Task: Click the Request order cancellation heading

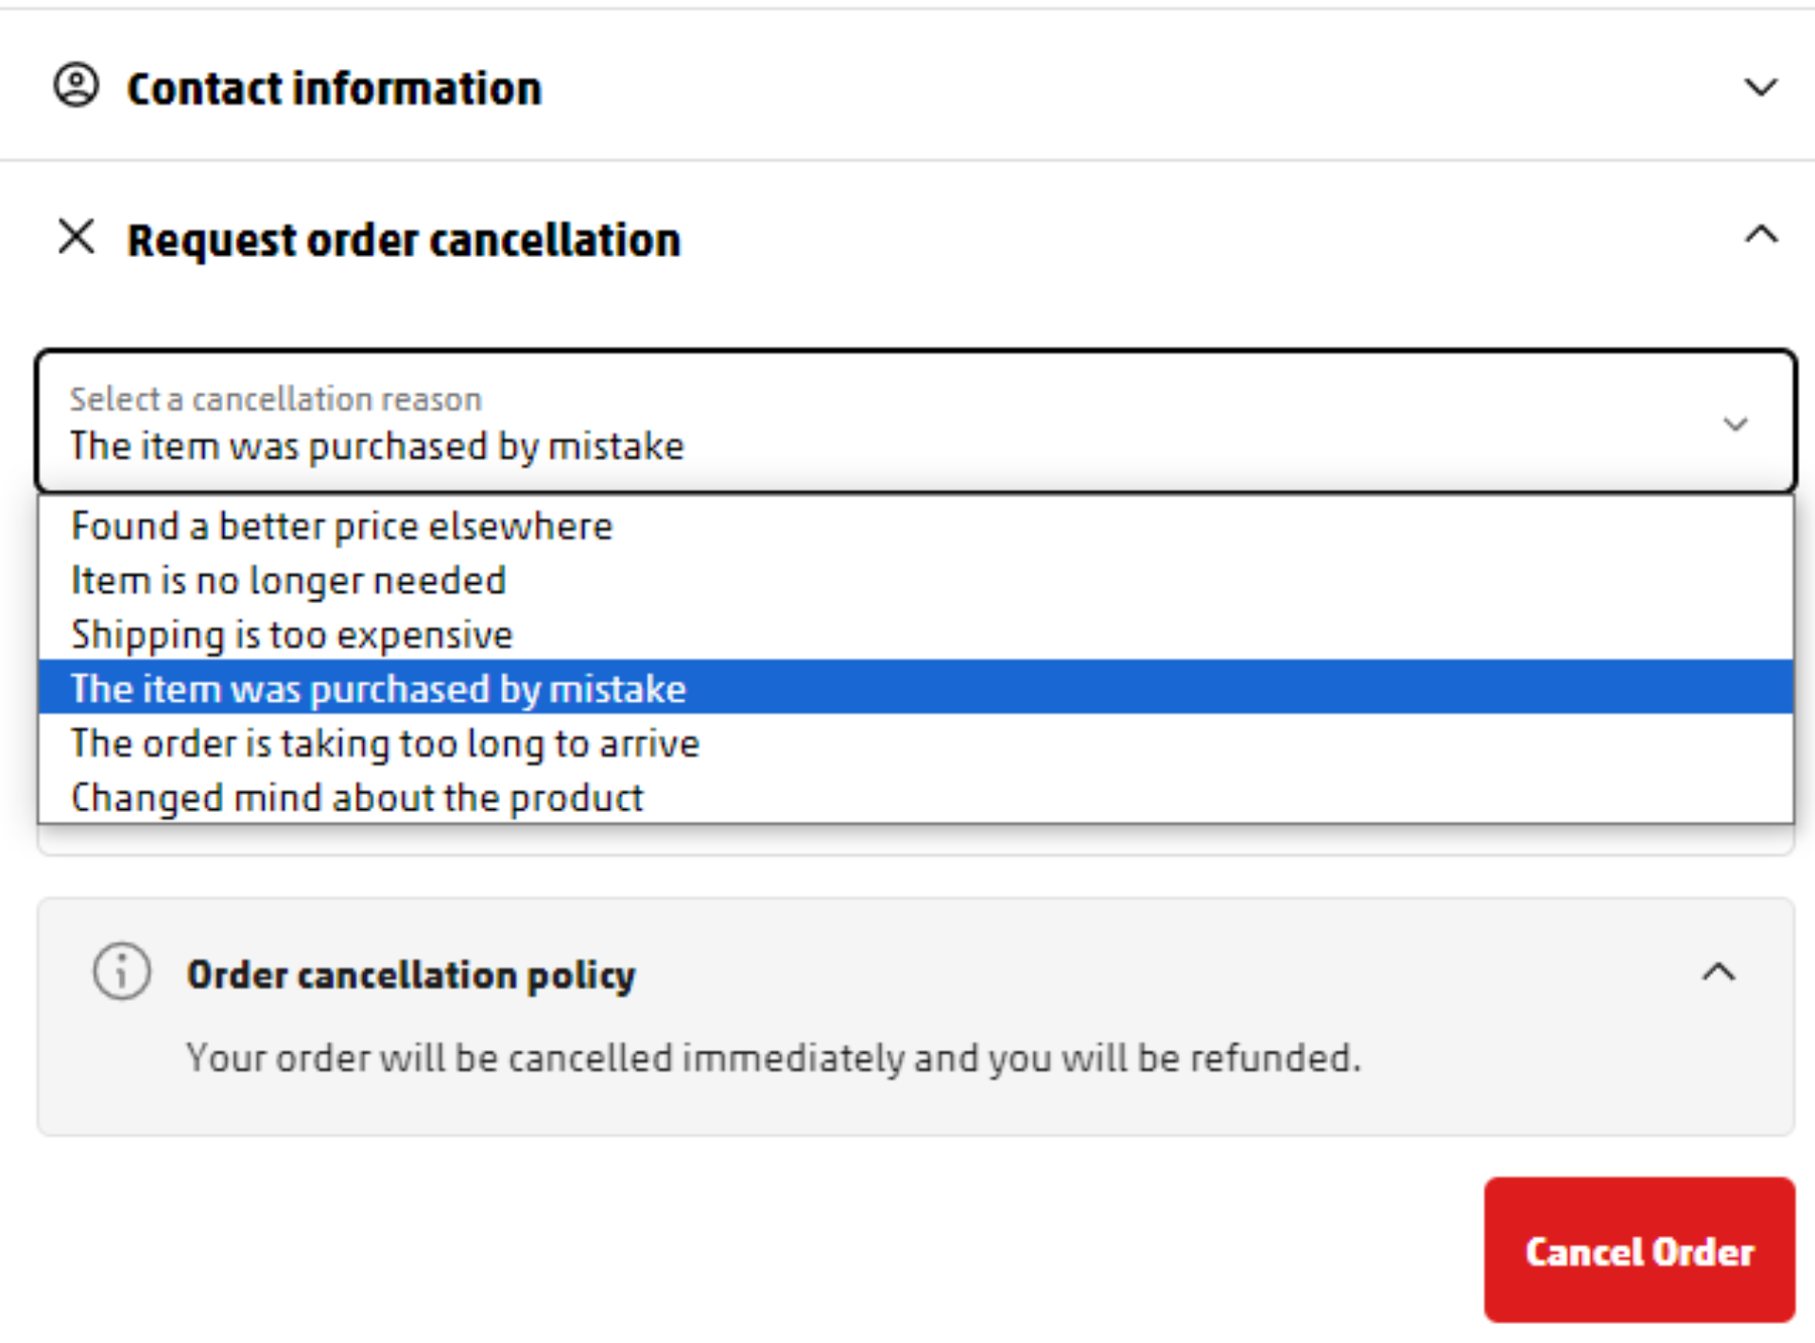Action: 404,240
